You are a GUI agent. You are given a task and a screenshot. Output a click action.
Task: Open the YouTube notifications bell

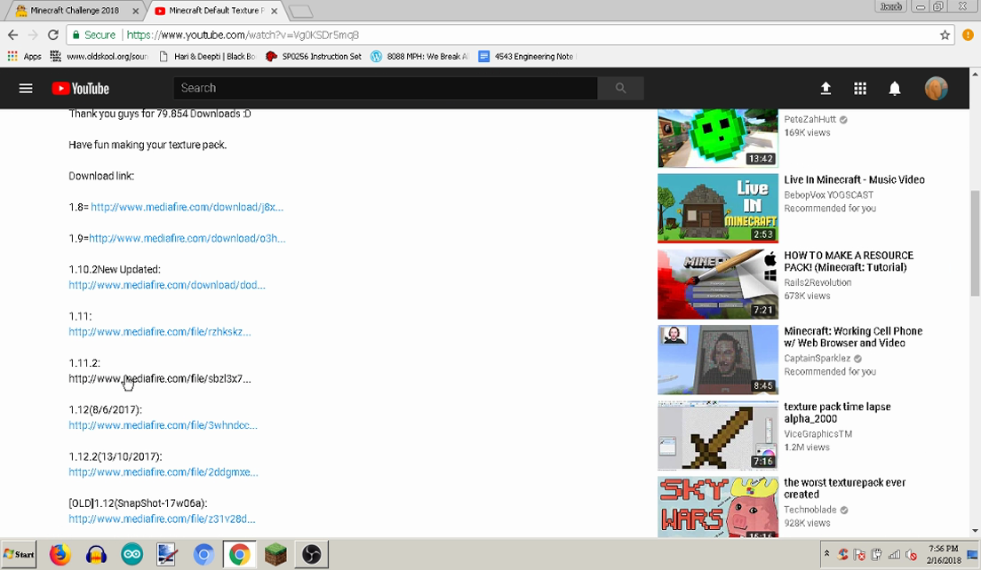pos(895,89)
